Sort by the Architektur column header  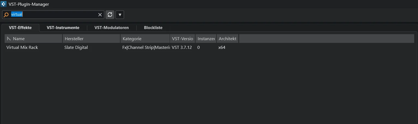pyautogui.click(x=228, y=39)
